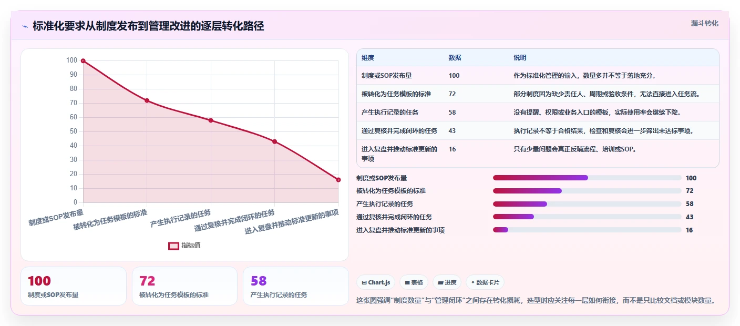
Task: Click description starting 部分制度因为缺少责任人
Action: (x=608, y=94)
